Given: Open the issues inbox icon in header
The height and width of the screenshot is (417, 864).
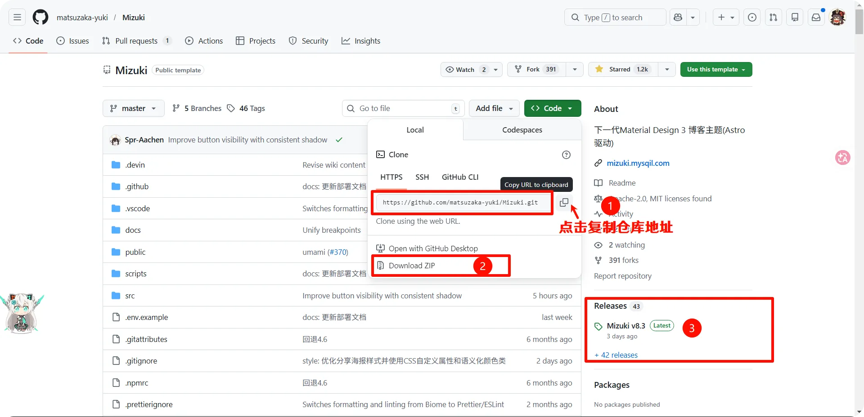Looking at the screenshot, I should pos(752,18).
